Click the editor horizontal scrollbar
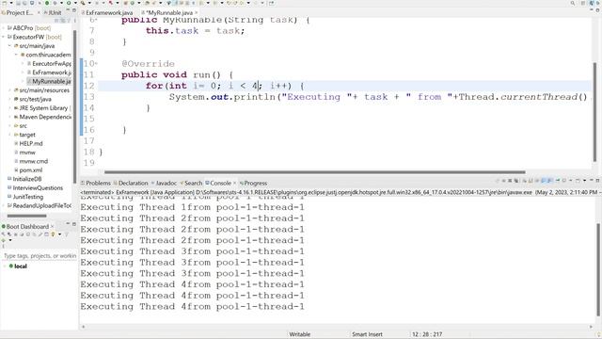 (x=314, y=171)
